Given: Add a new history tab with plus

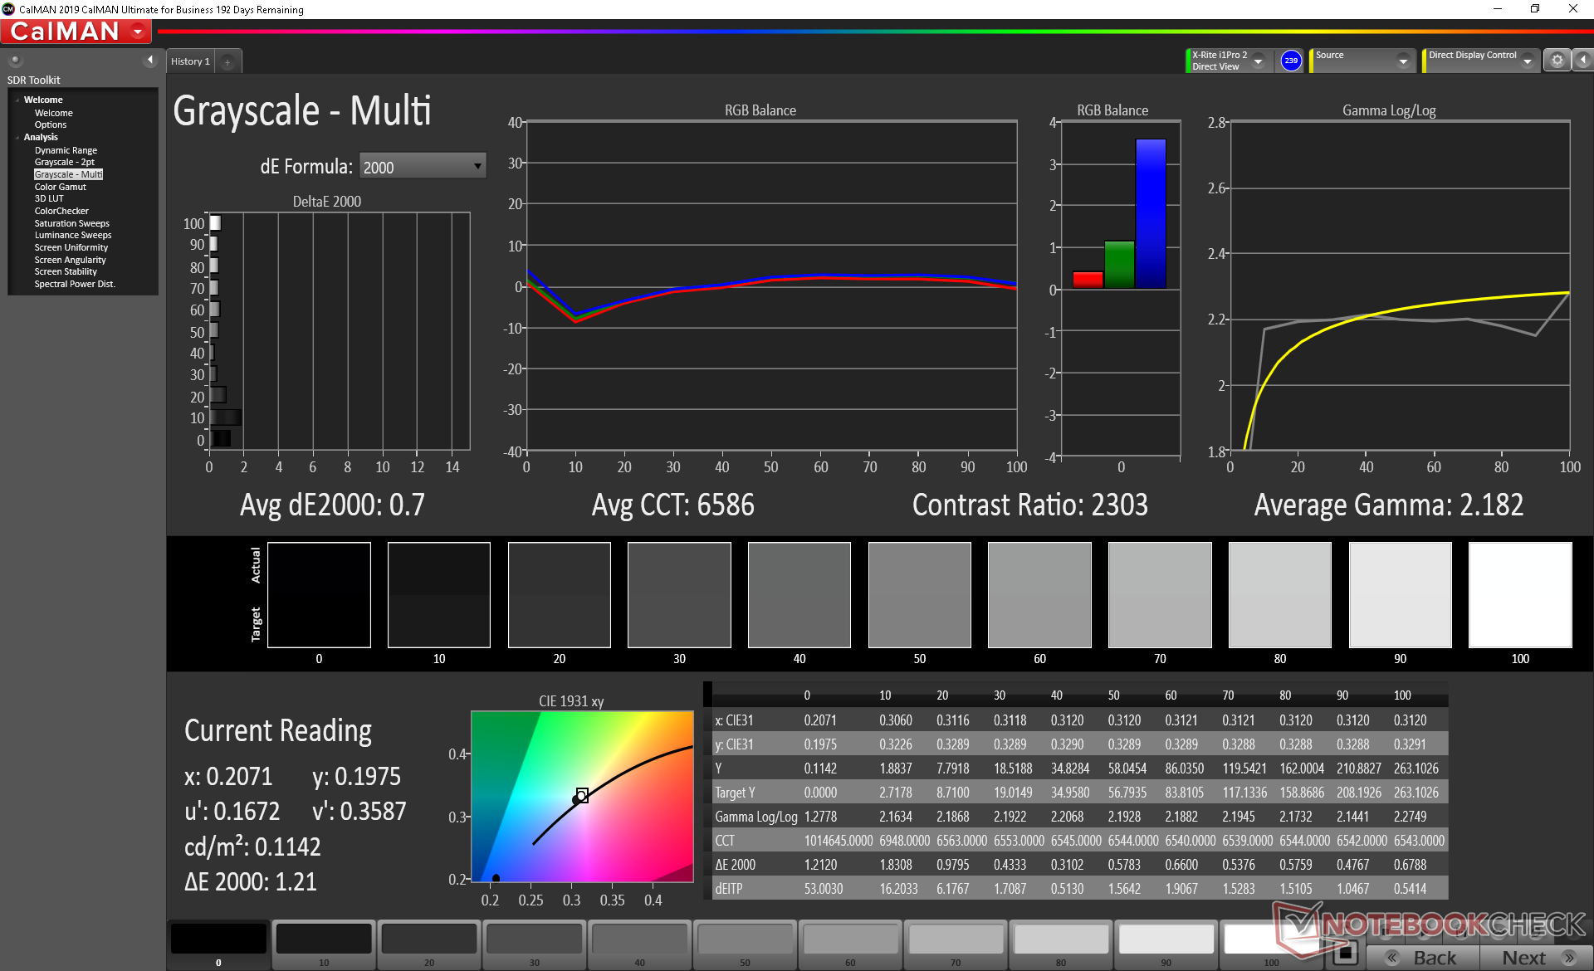Looking at the screenshot, I should pyautogui.click(x=227, y=61).
